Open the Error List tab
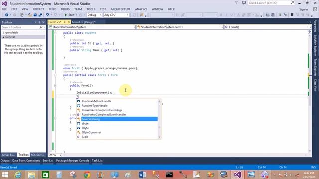 click(x=48, y=160)
